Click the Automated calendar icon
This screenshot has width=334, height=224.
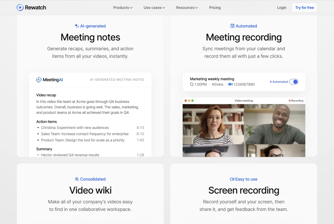click(232, 26)
